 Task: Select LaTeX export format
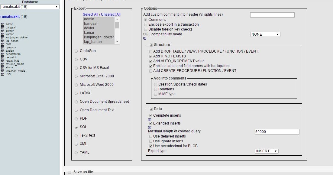(x=76, y=93)
